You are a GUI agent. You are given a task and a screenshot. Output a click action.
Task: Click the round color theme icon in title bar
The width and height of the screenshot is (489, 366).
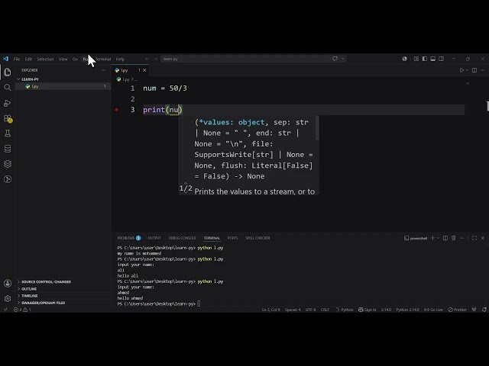click(x=404, y=59)
